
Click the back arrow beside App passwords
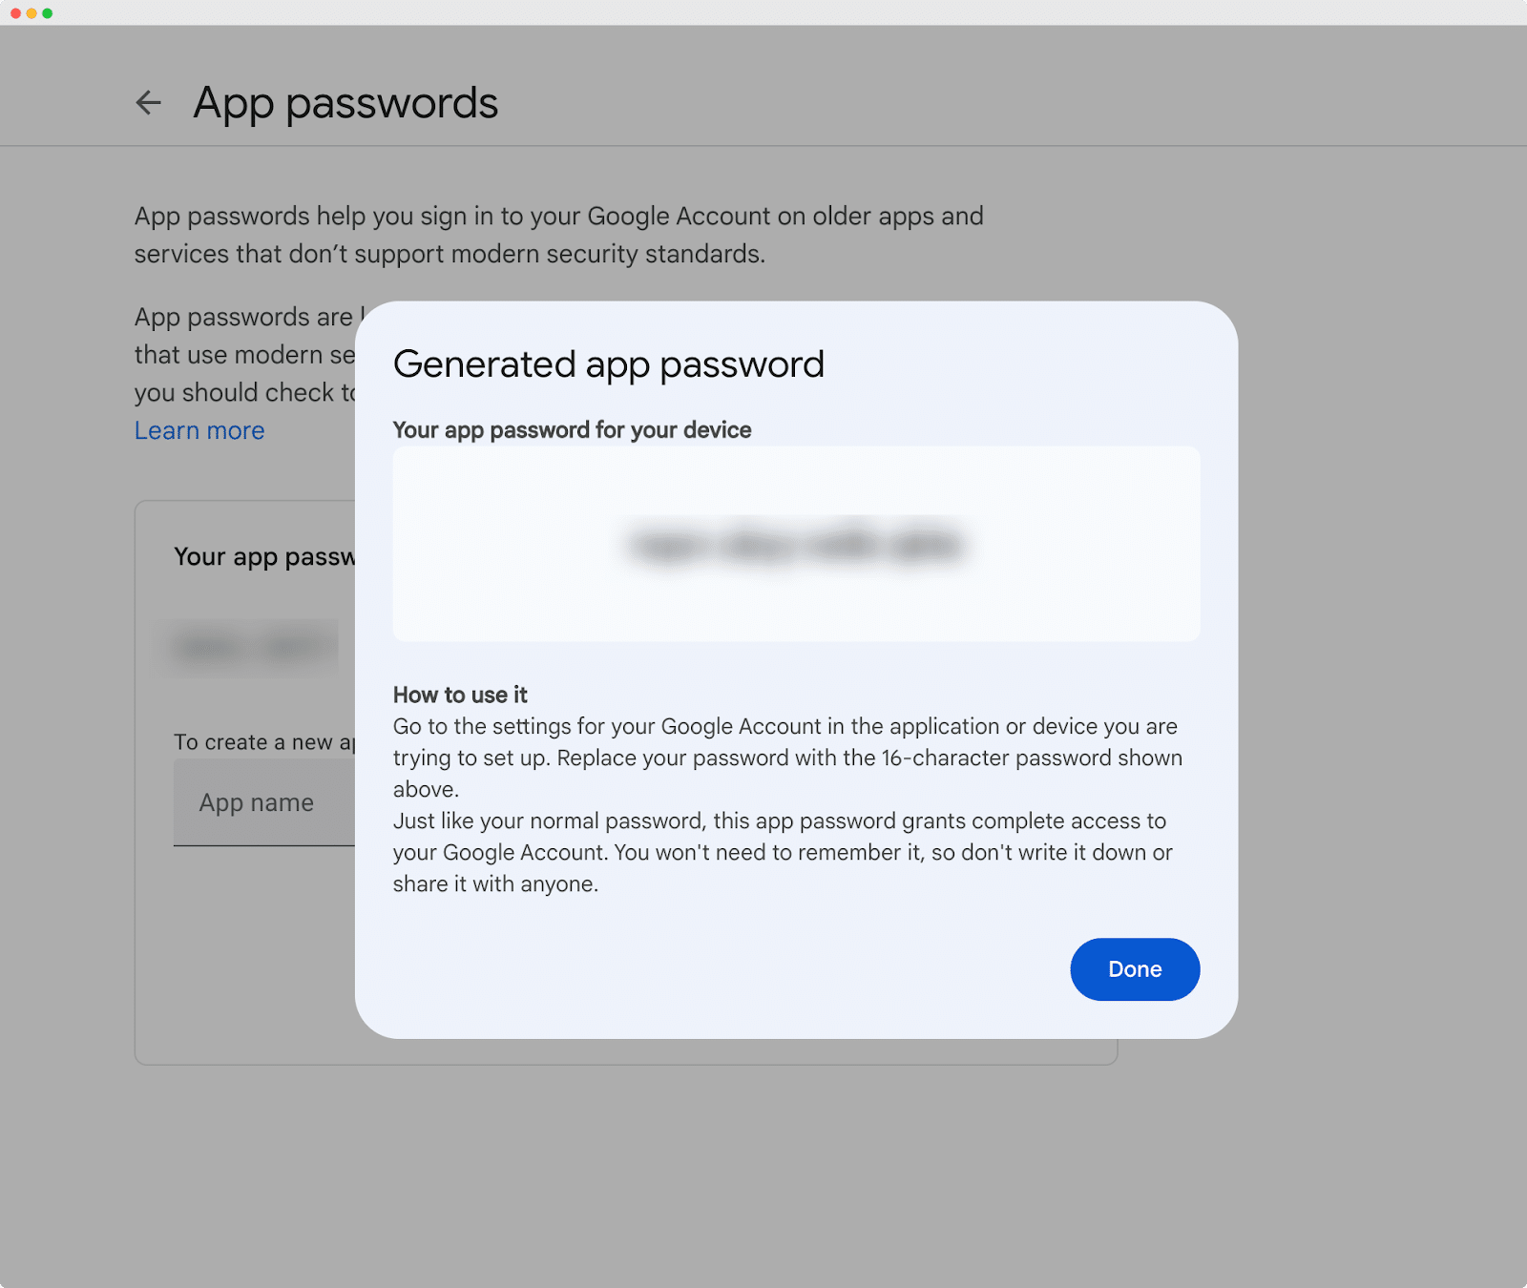point(149,102)
